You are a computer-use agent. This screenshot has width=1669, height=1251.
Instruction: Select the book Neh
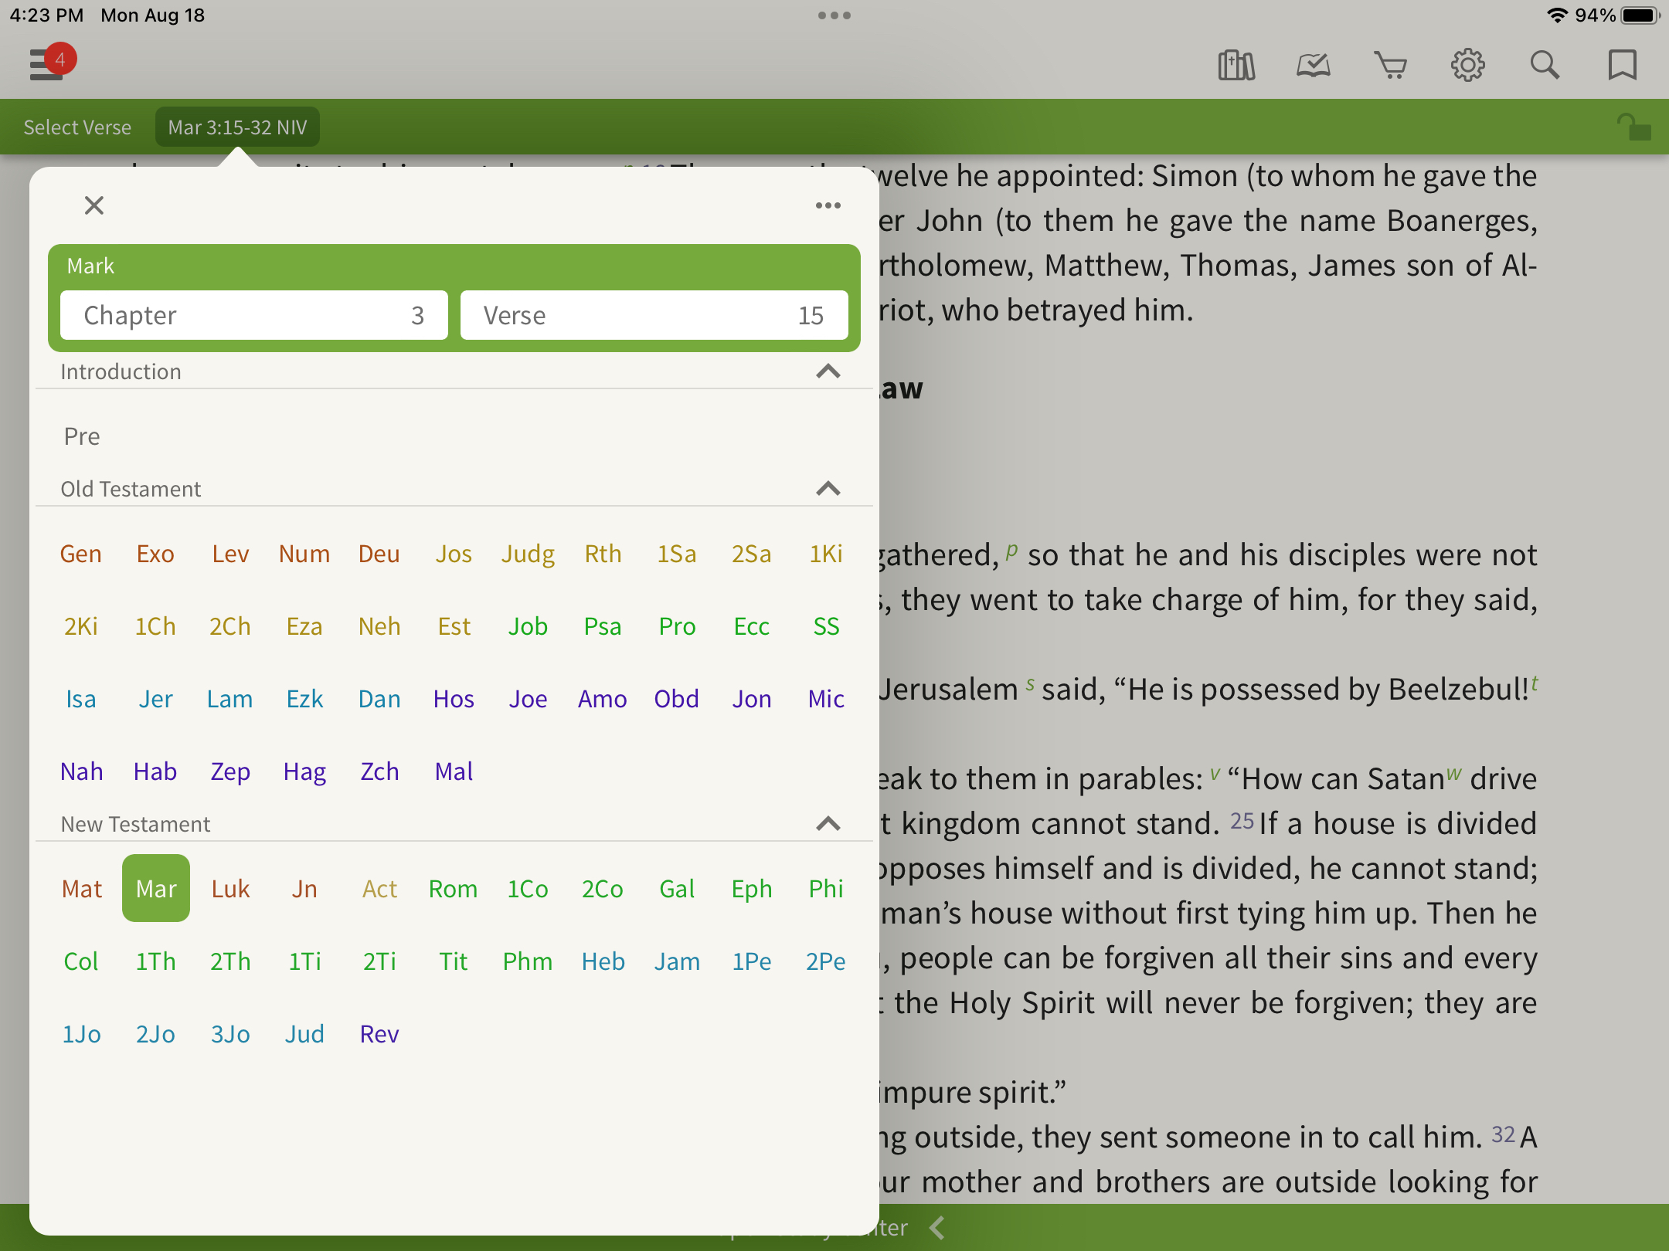coord(379,626)
